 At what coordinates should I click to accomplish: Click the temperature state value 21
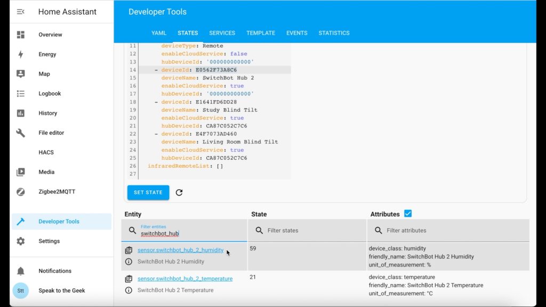(x=253, y=277)
